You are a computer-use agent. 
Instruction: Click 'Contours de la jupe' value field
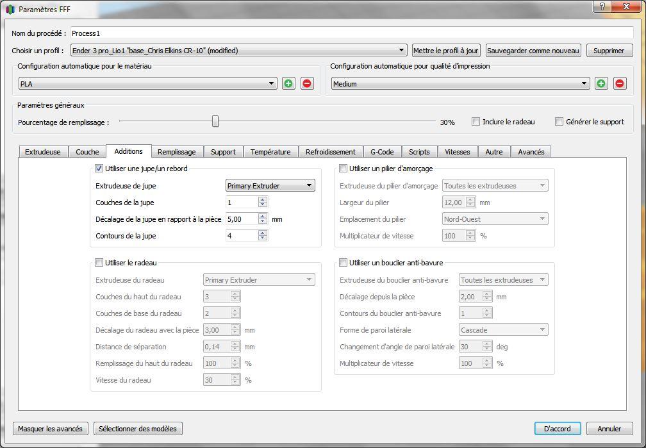coord(242,236)
